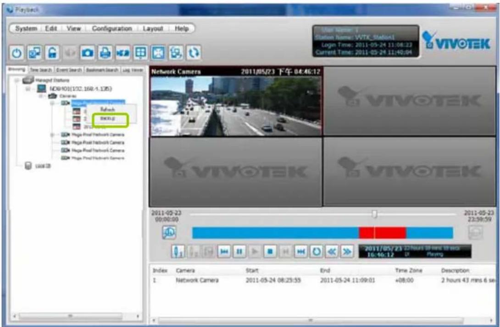
Task: Pause the video playback
Action: pyautogui.click(x=239, y=252)
